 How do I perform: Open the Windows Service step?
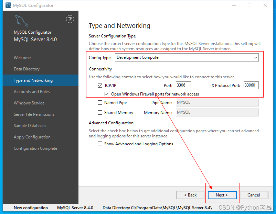coord(29,103)
